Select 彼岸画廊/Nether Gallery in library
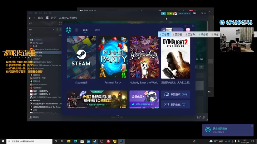This screenshot has width=257, height=144. coord(43,62)
